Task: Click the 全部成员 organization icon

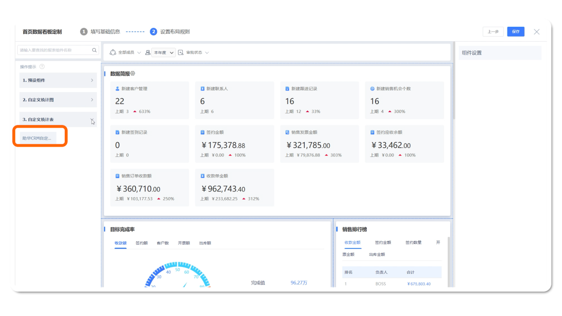Action: point(113,52)
